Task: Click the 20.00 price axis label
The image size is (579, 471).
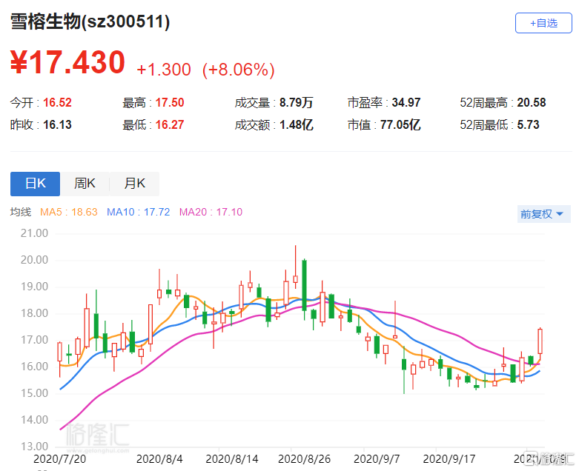Action: tap(34, 260)
